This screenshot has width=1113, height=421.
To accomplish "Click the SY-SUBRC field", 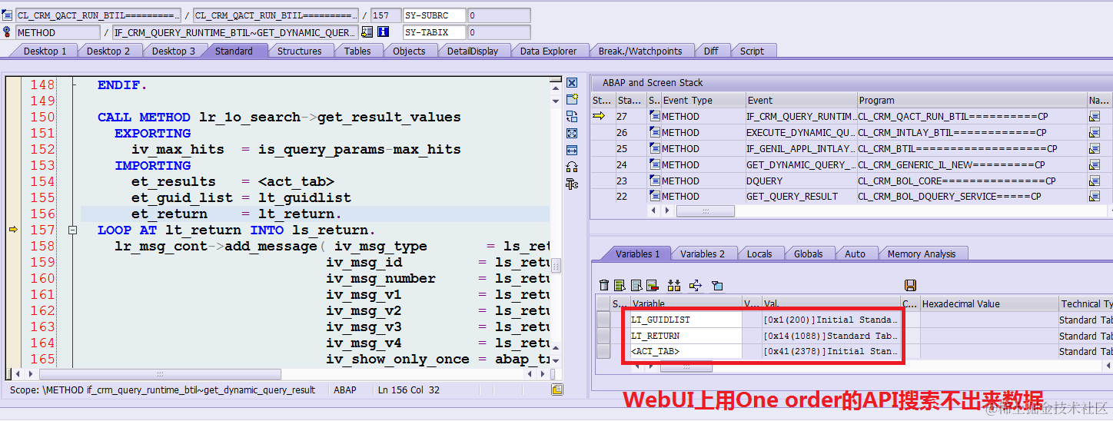I will [x=434, y=15].
